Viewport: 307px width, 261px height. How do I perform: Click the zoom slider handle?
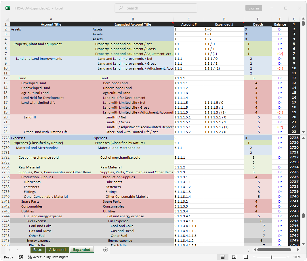[x=271, y=257]
